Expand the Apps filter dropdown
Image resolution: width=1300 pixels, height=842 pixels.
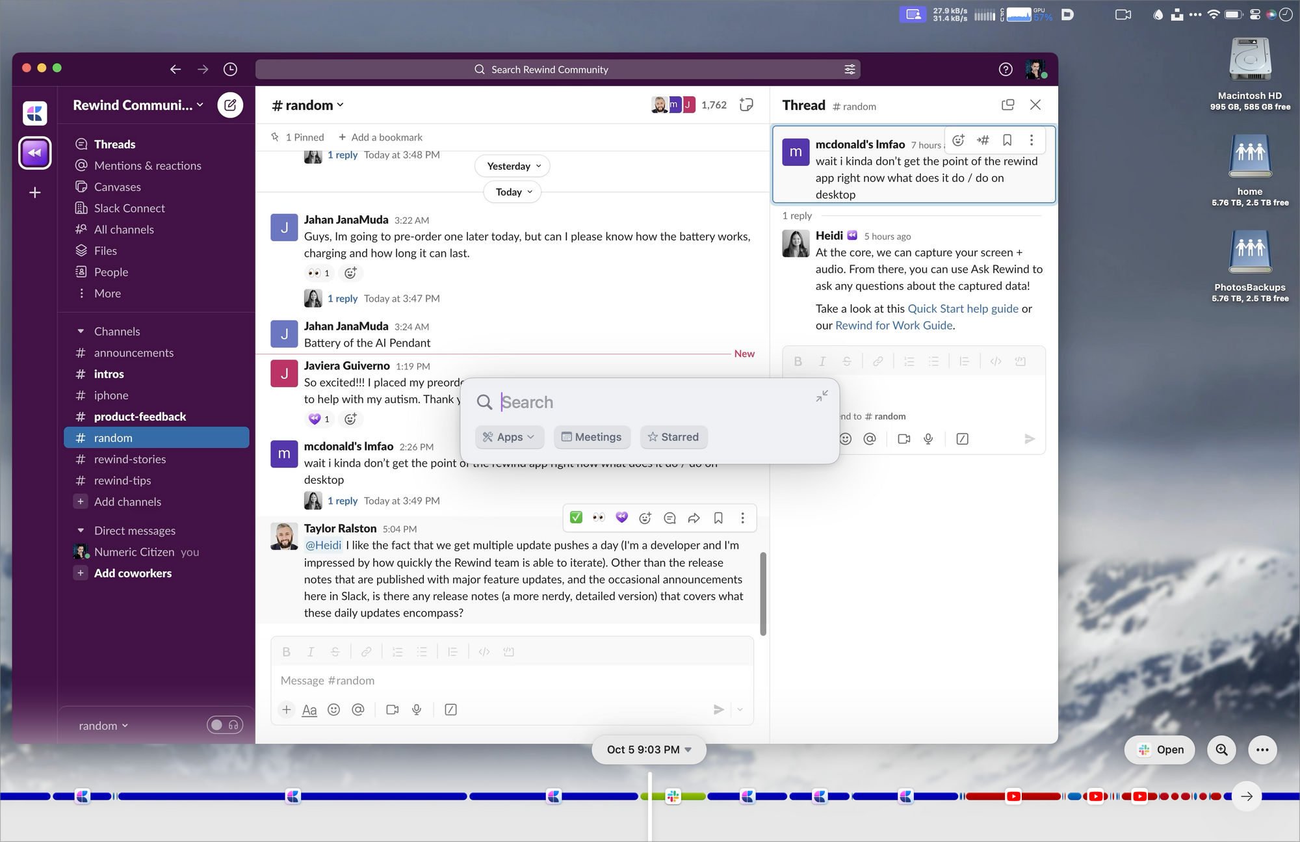509,437
